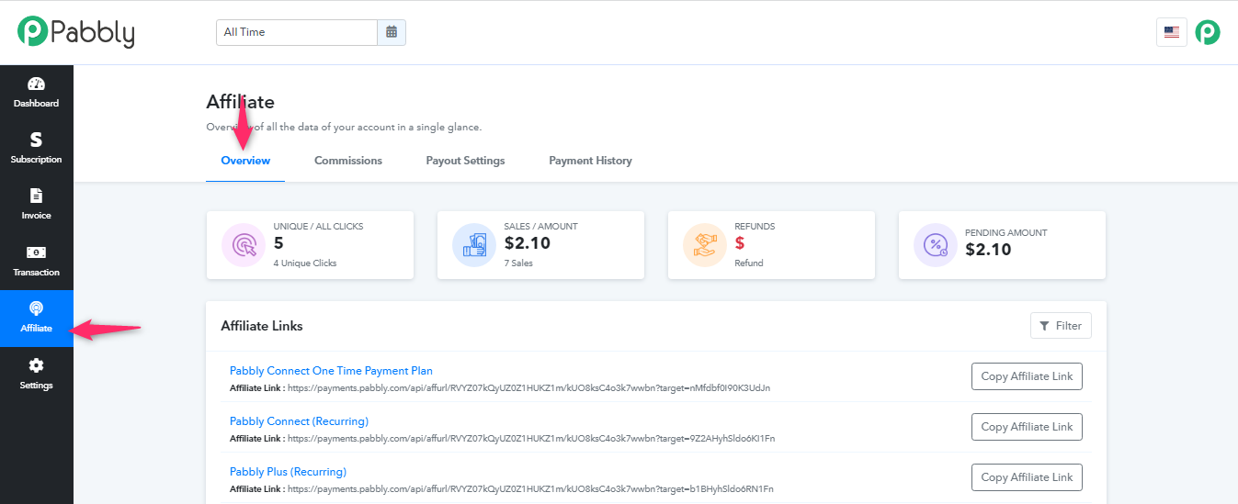The height and width of the screenshot is (504, 1238).
Task: Open Pabbly Connect One Time Payment Plan link
Action: [x=331, y=371]
